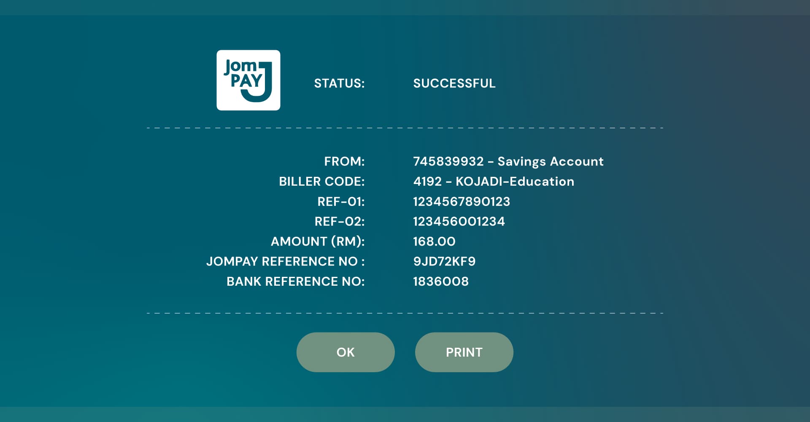Select the 168.00 amount value
The height and width of the screenshot is (422, 810).
pyautogui.click(x=434, y=241)
